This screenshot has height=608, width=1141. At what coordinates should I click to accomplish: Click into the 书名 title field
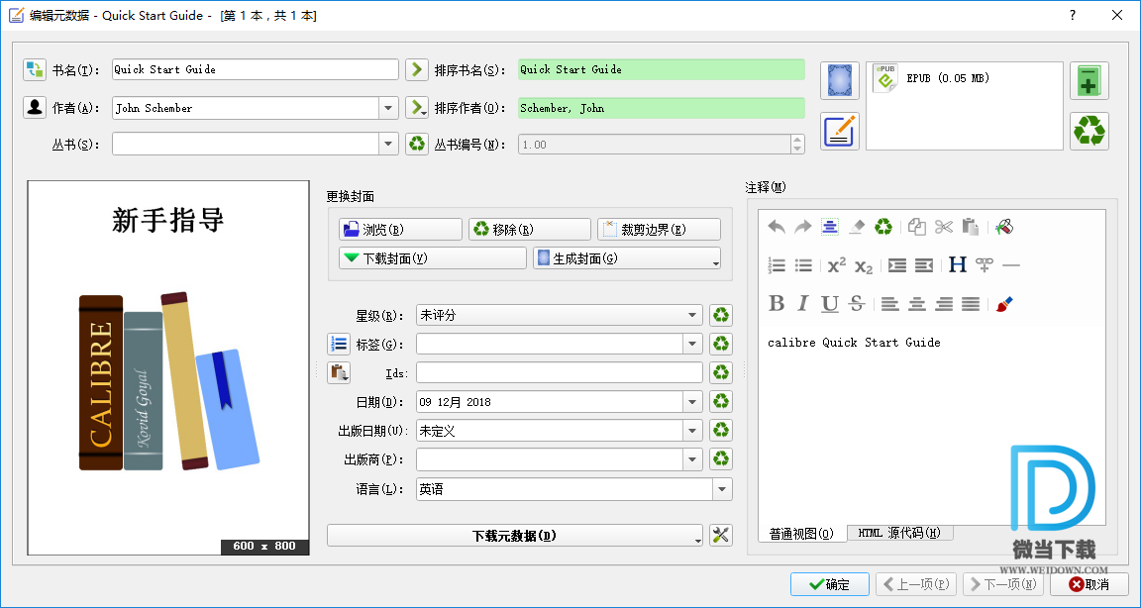pyautogui.click(x=256, y=70)
